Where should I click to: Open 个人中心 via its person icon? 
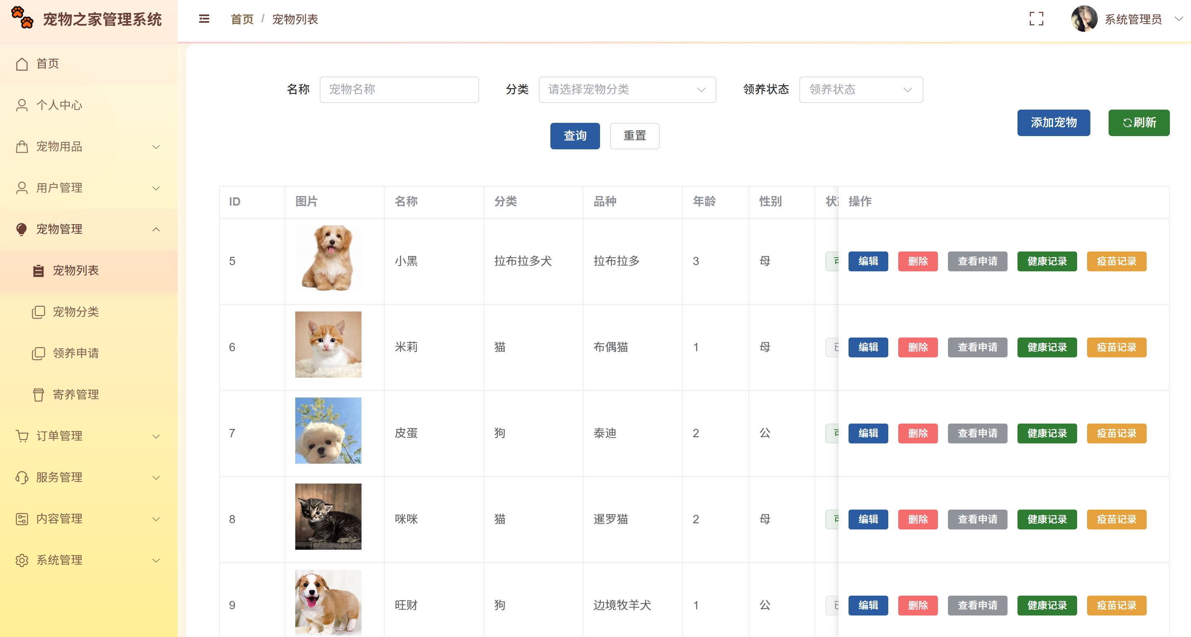click(x=22, y=105)
